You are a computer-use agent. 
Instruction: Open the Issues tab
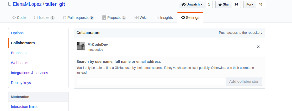44,18
